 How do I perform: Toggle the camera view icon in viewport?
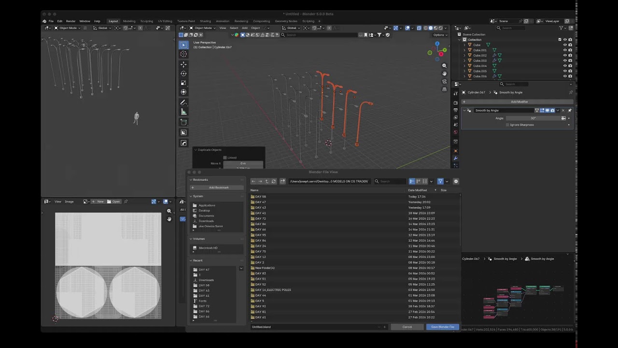point(445,81)
